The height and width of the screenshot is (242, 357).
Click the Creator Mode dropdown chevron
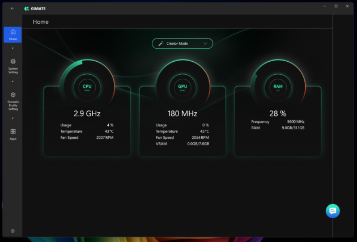click(x=205, y=44)
